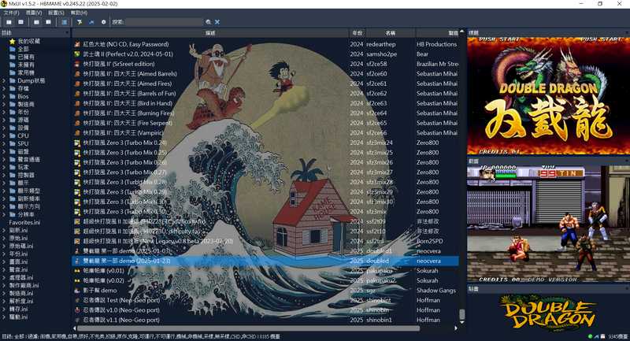630x341 pixels.
Task: Select the third toolbar list view icon
Action: coord(36,22)
